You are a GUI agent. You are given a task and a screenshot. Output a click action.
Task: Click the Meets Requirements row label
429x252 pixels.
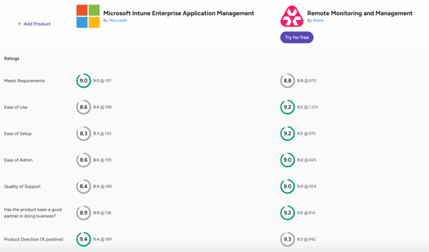pyautogui.click(x=24, y=81)
